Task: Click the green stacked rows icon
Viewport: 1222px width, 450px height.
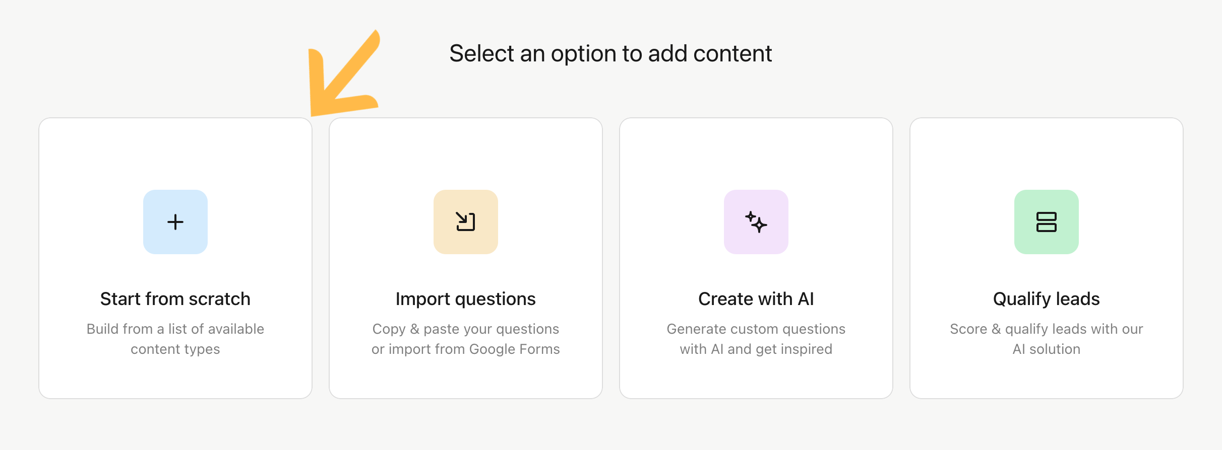Action: (x=1047, y=222)
